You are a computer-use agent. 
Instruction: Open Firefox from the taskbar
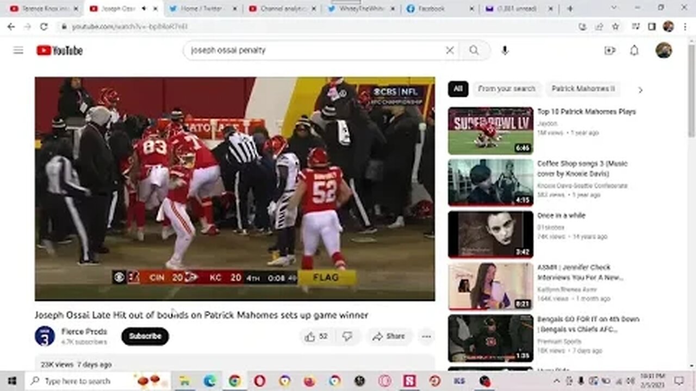pos(310,381)
